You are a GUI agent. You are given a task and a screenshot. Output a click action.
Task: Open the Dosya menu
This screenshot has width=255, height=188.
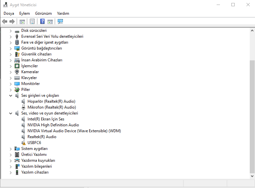(x=9, y=13)
